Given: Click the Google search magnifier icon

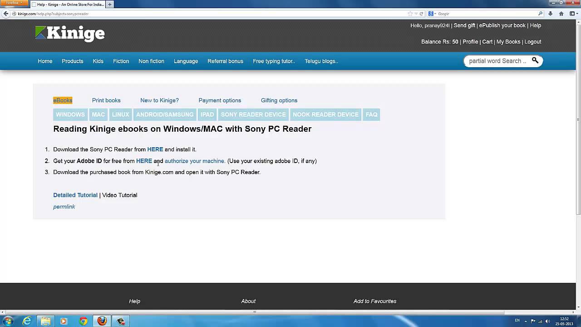Looking at the screenshot, I should 540,14.
